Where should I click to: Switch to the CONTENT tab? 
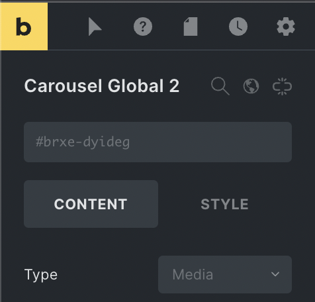(91, 204)
